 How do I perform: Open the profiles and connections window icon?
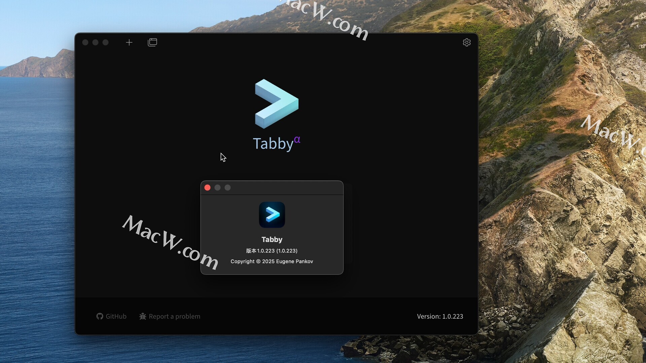click(x=152, y=42)
